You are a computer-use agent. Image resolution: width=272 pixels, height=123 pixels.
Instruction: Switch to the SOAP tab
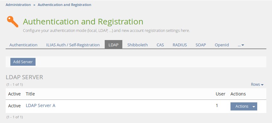(x=201, y=45)
